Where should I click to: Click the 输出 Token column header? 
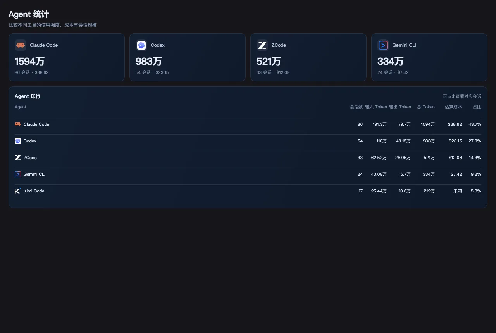[400, 107]
